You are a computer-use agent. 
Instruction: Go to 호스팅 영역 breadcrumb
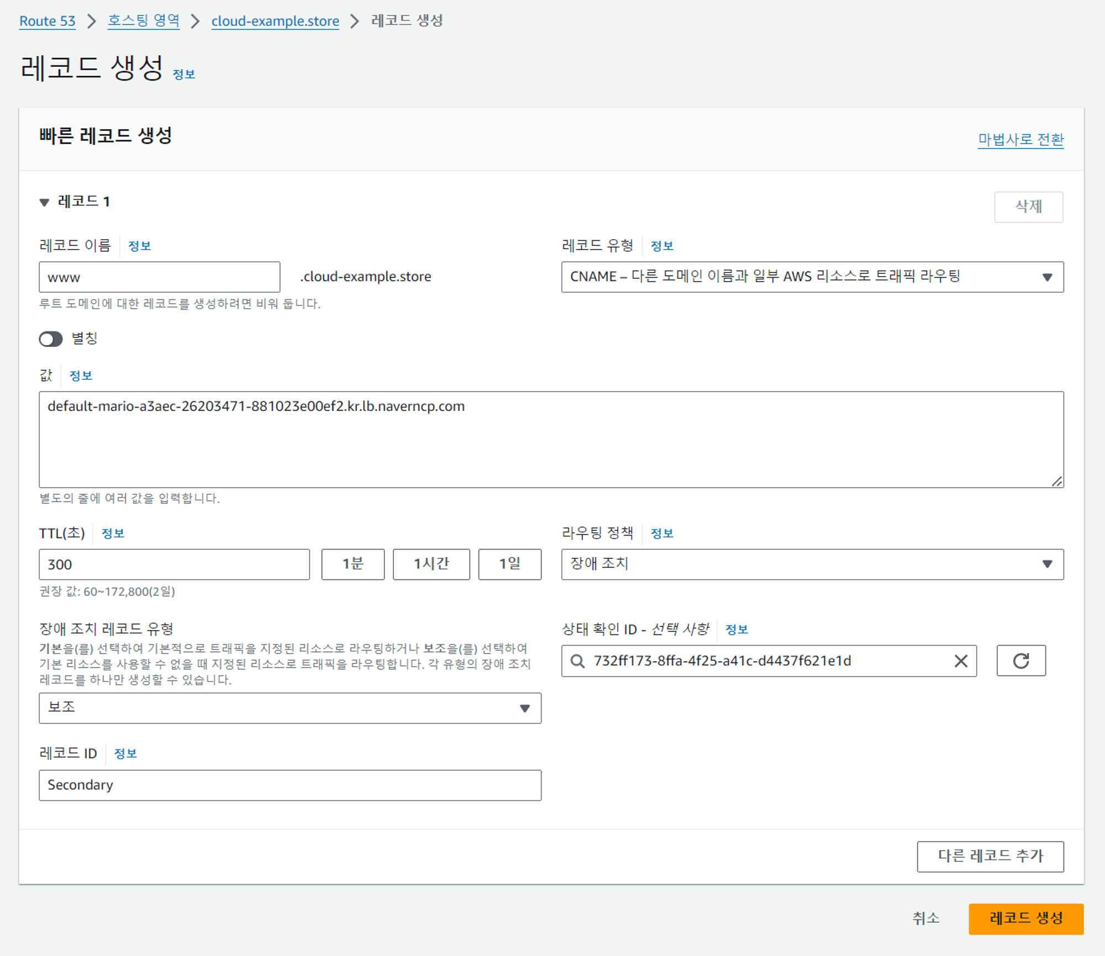coord(144,21)
